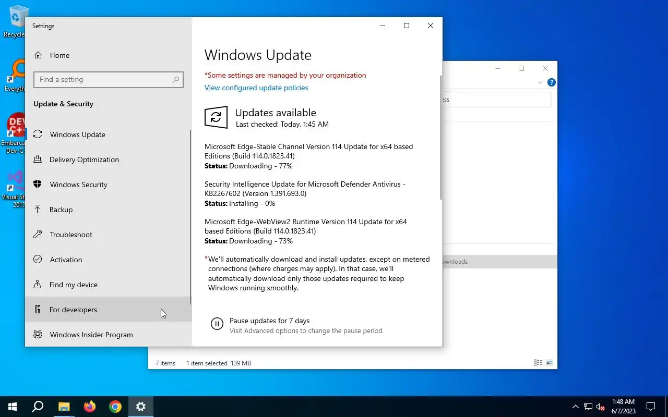Click the large Updates available sync icon
This screenshot has width=668, height=417.
(x=216, y=117)
